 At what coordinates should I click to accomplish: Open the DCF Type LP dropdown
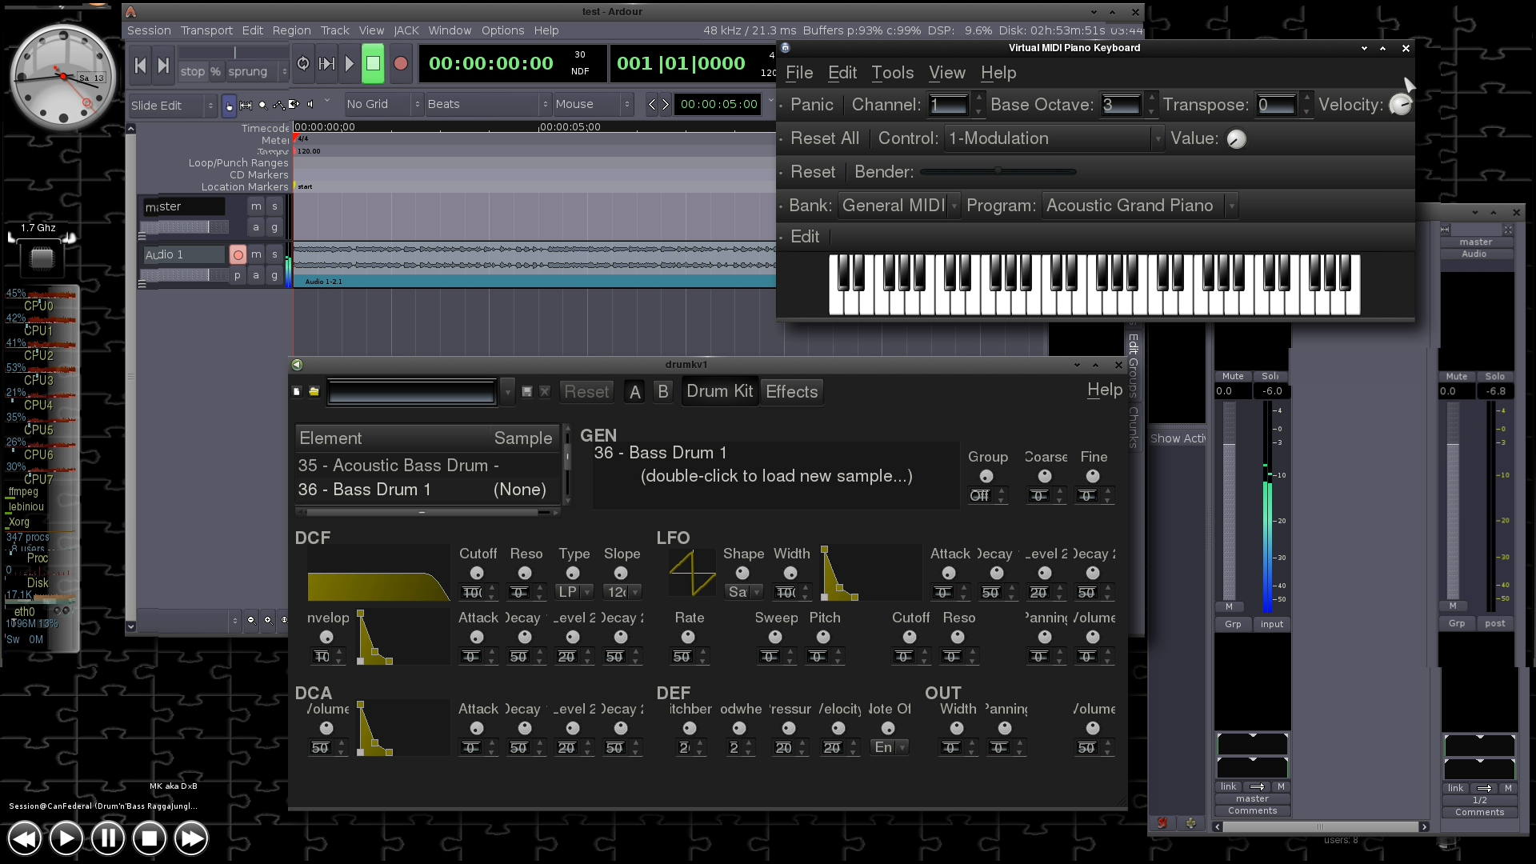click(574, 592)
